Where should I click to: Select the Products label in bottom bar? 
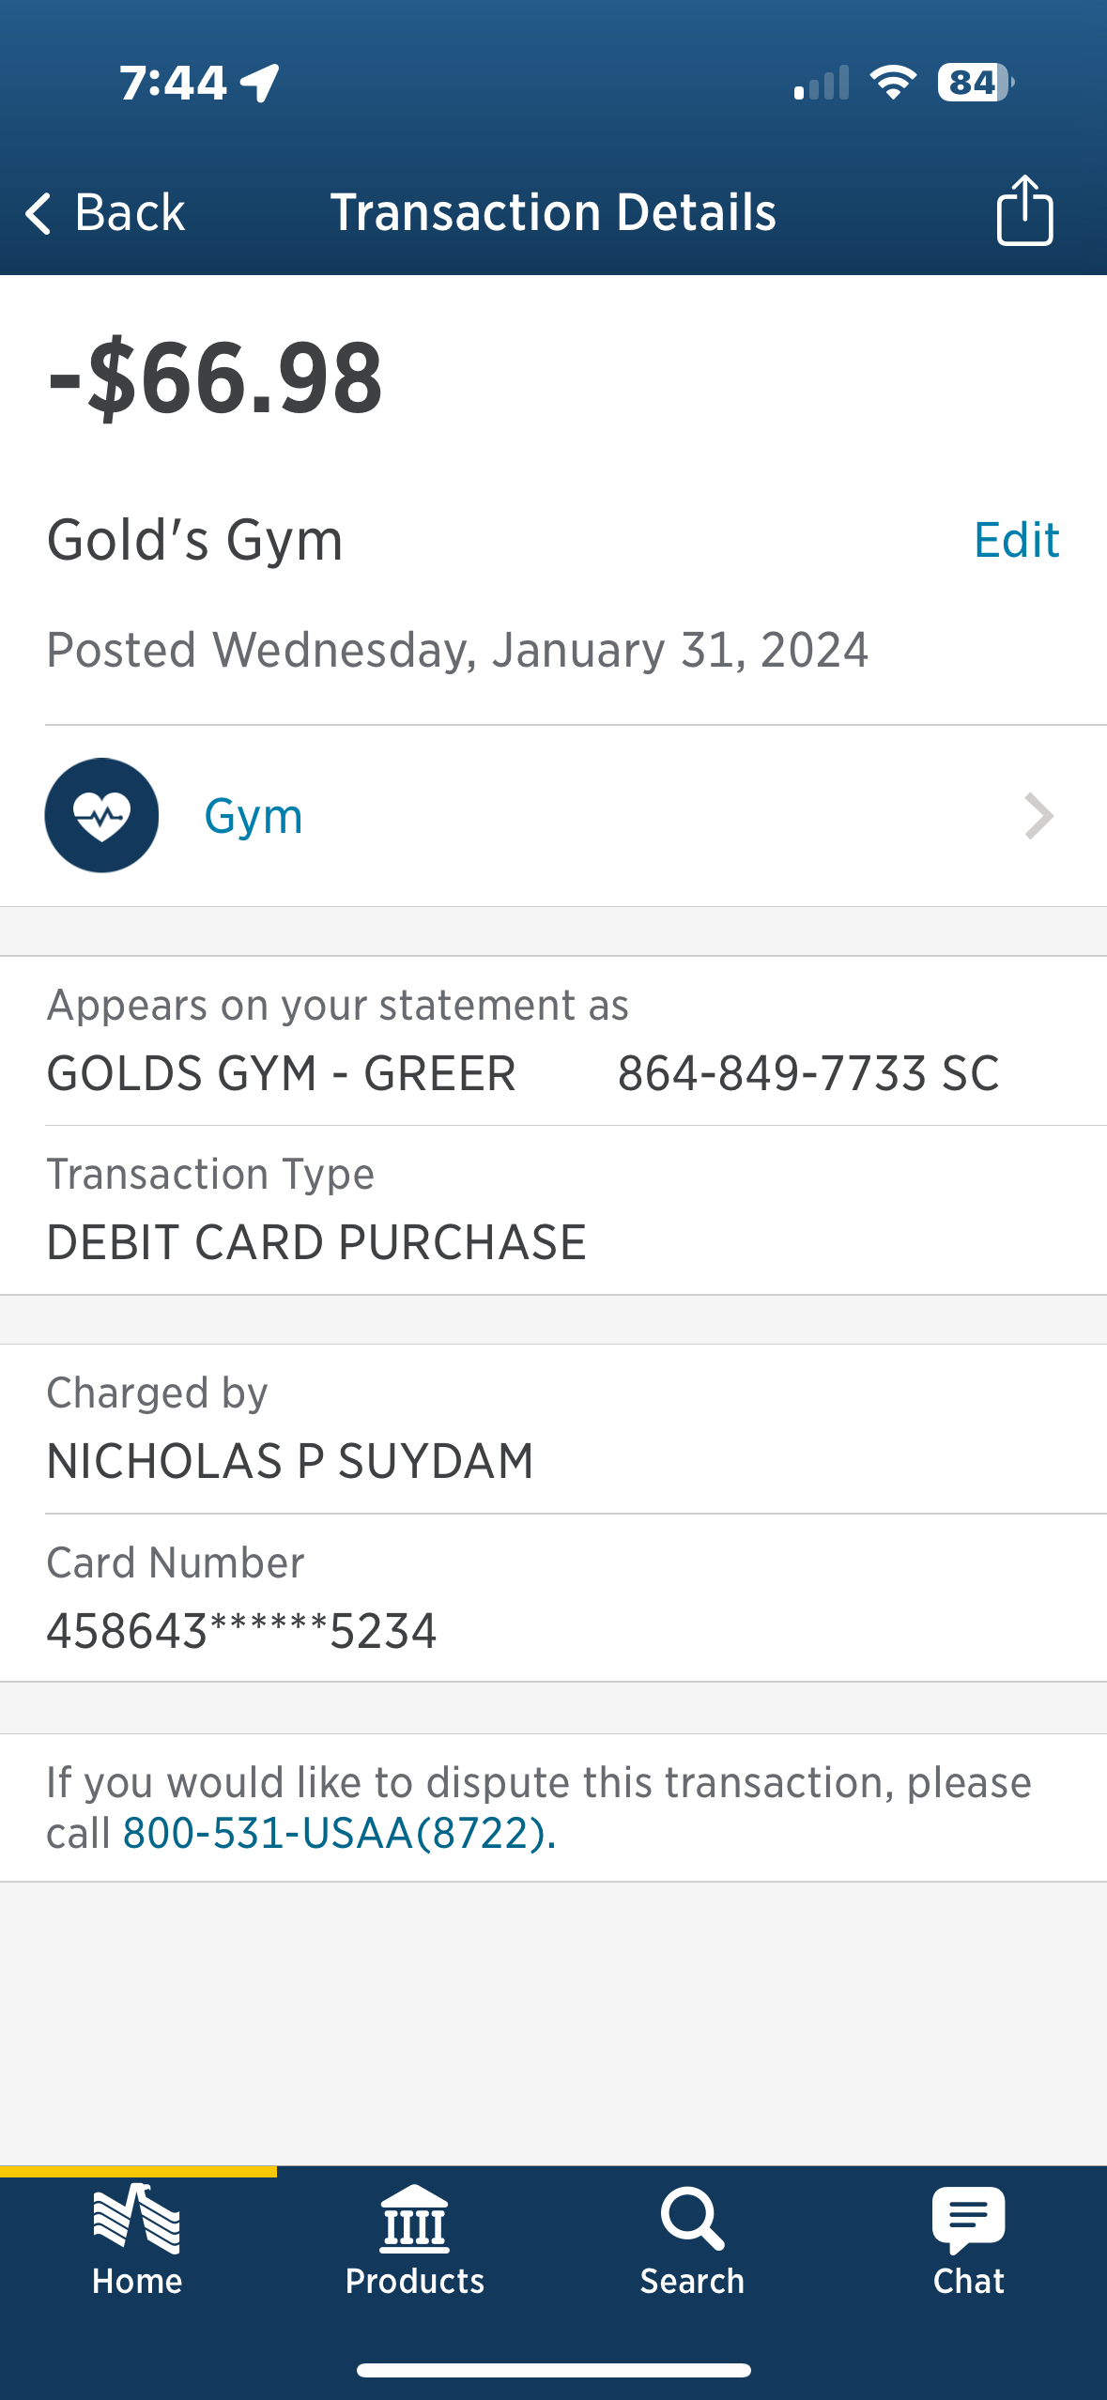coord(414,2281)
